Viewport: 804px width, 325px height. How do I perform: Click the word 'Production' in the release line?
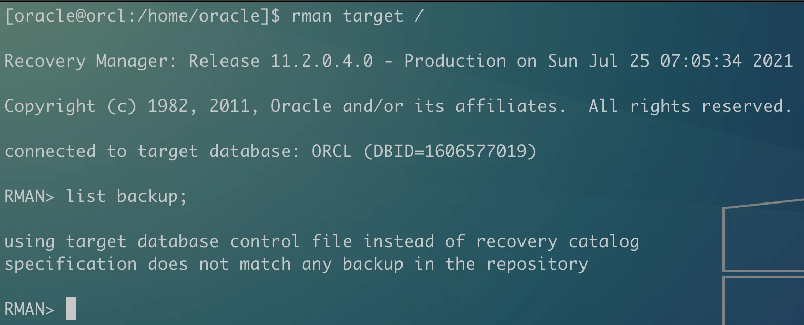click(455, 61)
